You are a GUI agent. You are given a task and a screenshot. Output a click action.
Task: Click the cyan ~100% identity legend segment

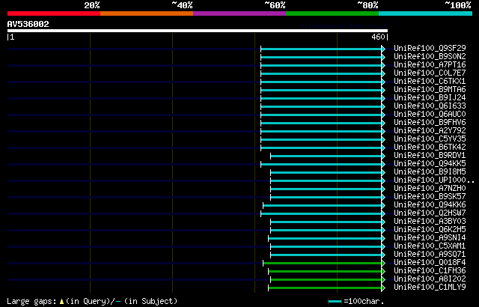[x=426, y=13]
